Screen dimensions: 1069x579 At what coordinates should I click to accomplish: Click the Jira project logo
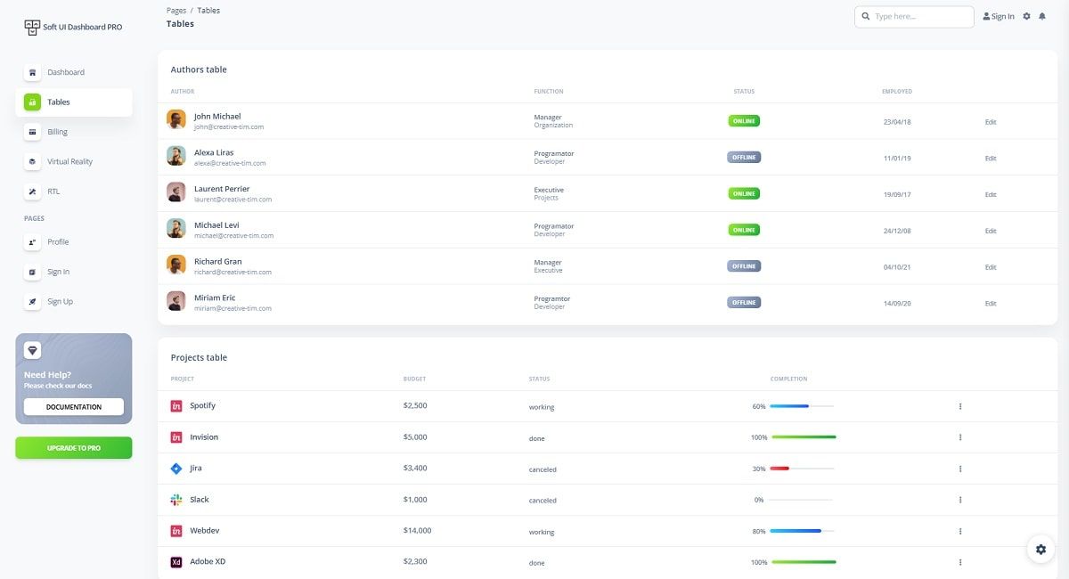tap(177, 468)
